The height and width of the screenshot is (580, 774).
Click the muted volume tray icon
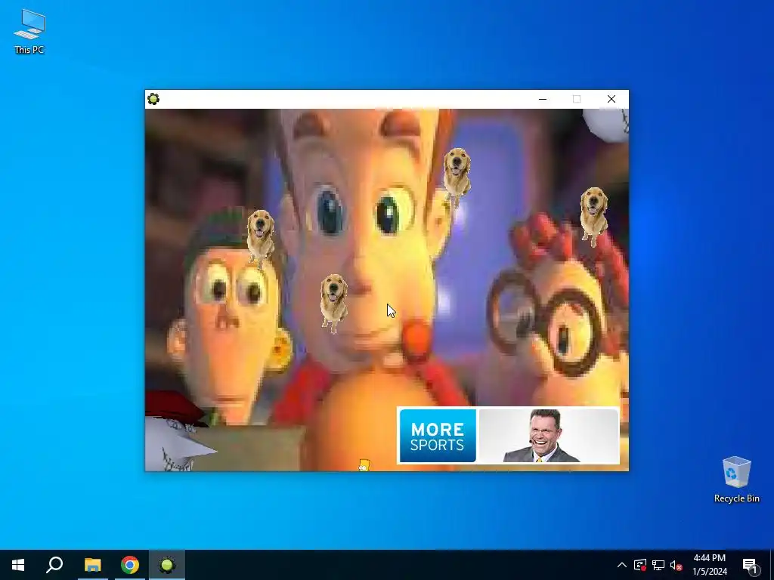(x=676, y=565)
